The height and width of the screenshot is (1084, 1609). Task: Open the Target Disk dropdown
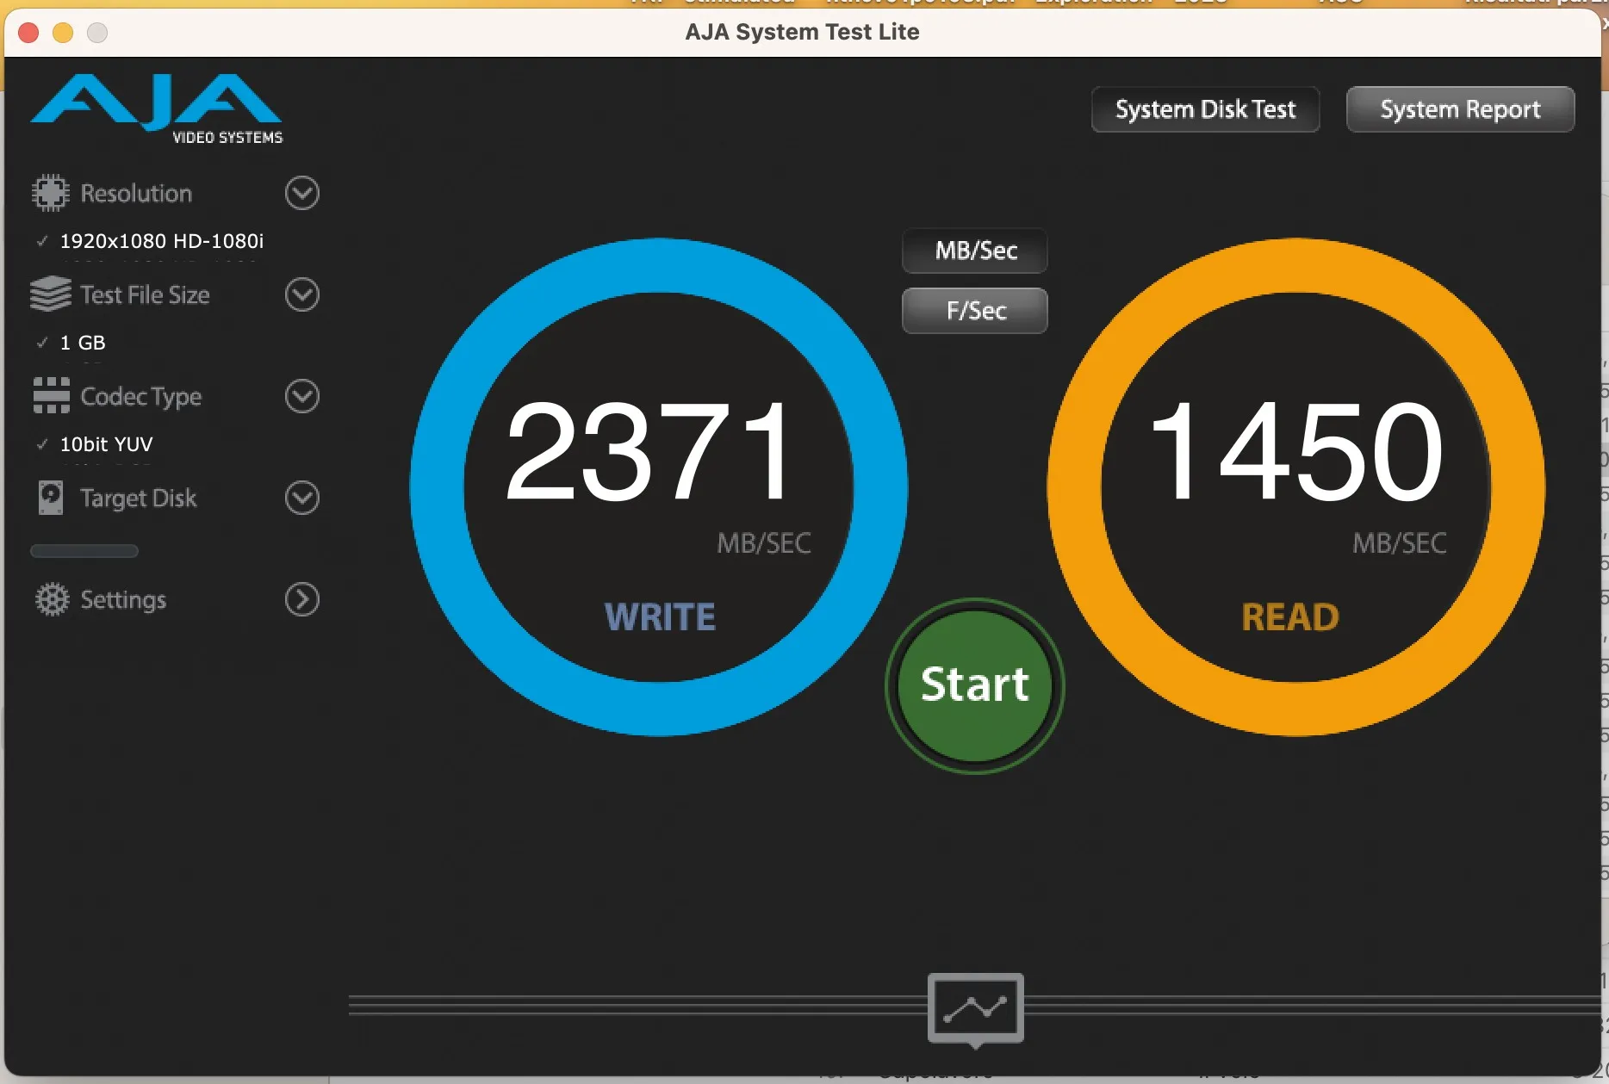click(x=301, y=498)
